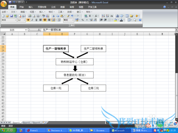Click the Name Box showing D25
The height and width of the screenshot is (133, 178).
tap(12, 30)
